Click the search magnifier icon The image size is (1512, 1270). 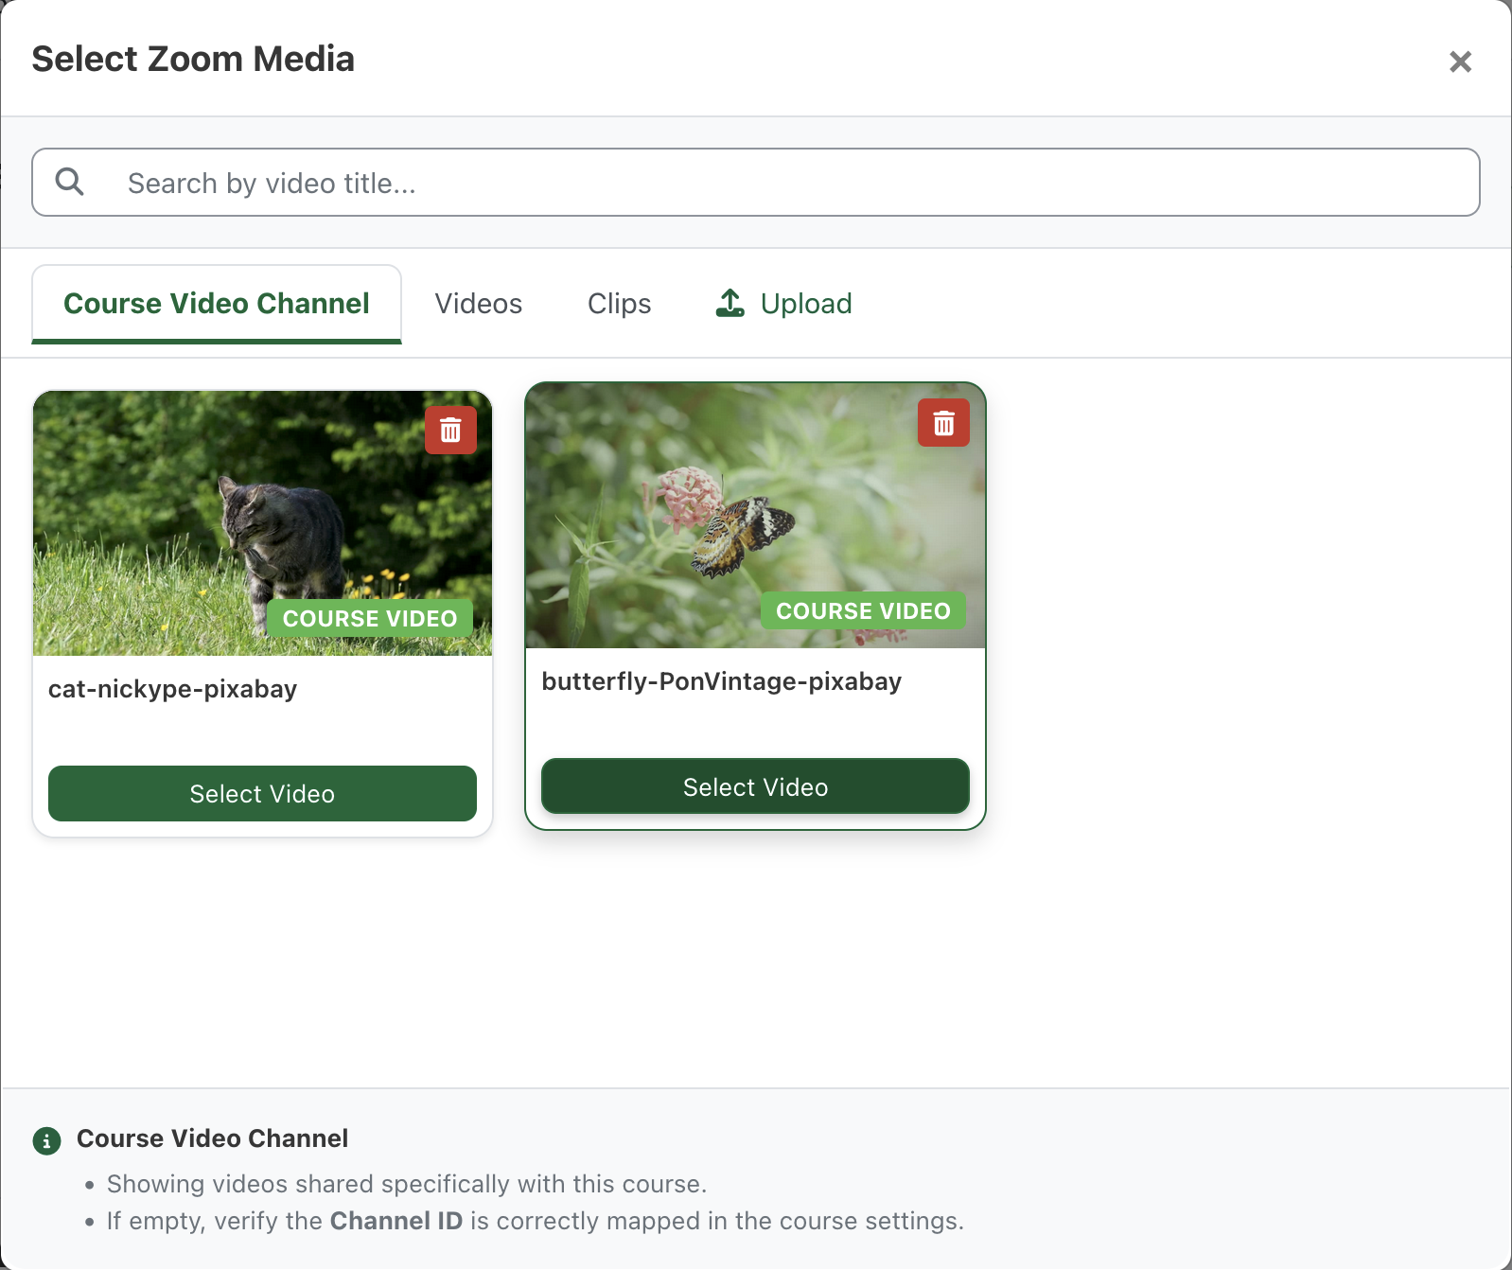pyautogui.click(x=70, y=182)
